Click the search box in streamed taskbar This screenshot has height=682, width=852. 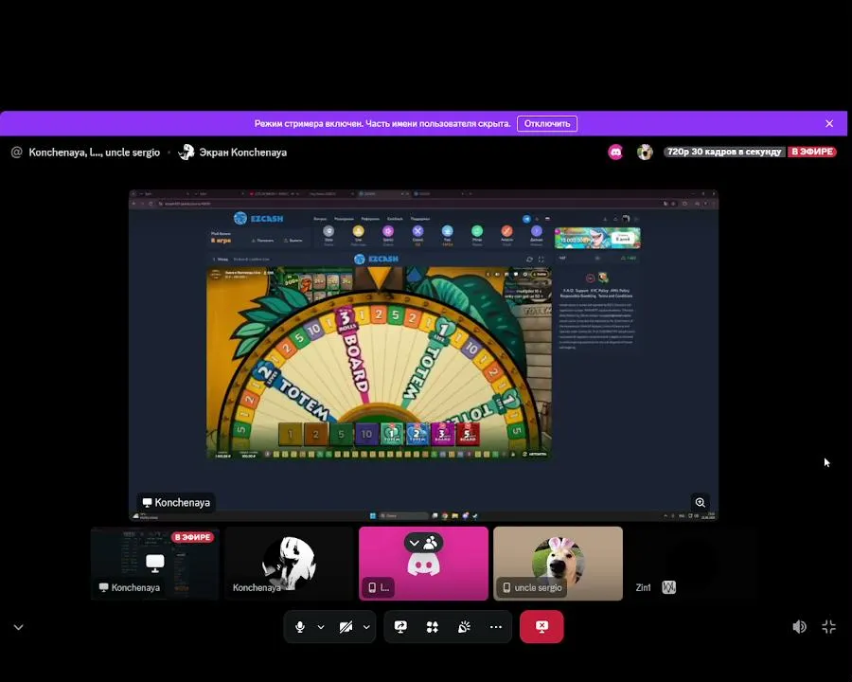tap(403, 515)
